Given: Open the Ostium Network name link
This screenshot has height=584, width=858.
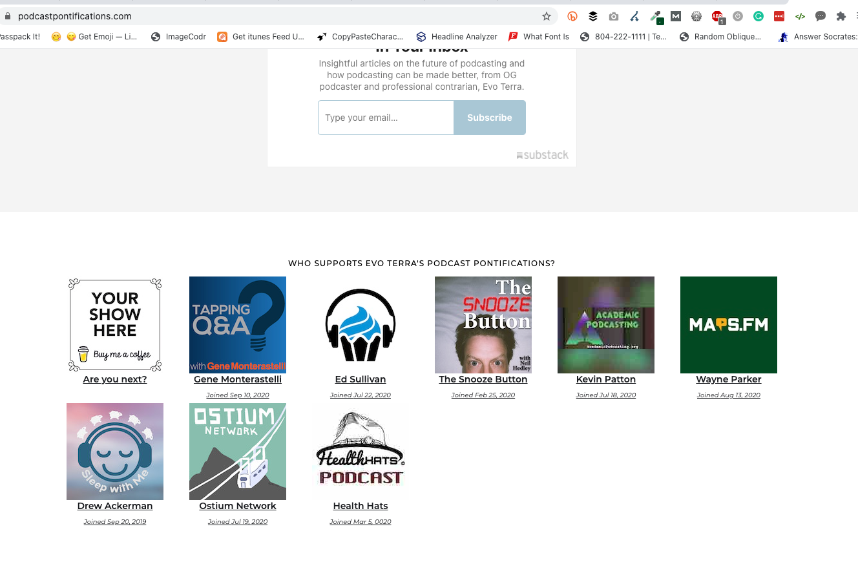Looking at the screenshot, I should (238, 506).
